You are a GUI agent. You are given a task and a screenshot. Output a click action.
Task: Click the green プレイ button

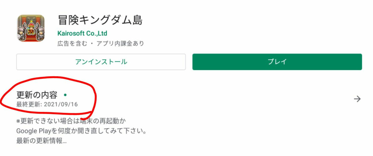pos(277,62)
